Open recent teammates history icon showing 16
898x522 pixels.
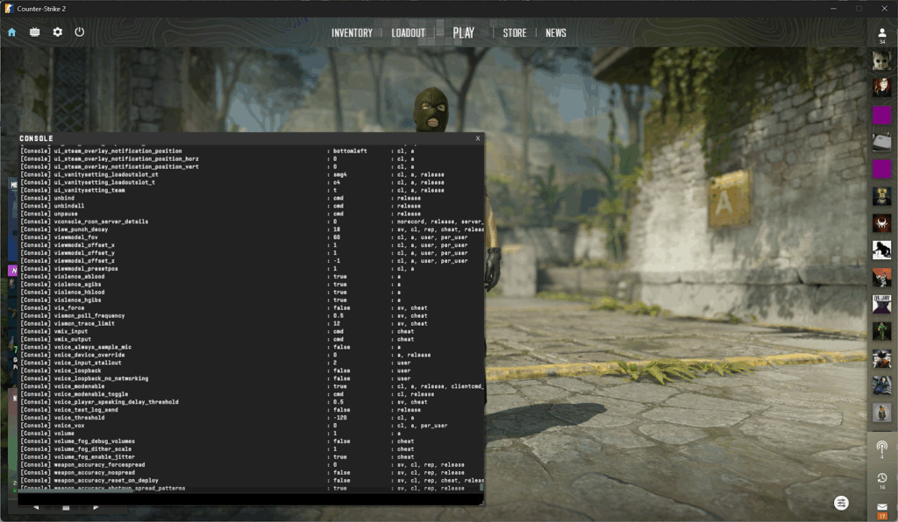pyautogui.click(x=882, y=481)
